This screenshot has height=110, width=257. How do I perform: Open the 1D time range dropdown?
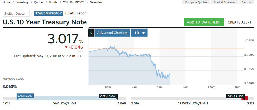coord(139,33)
